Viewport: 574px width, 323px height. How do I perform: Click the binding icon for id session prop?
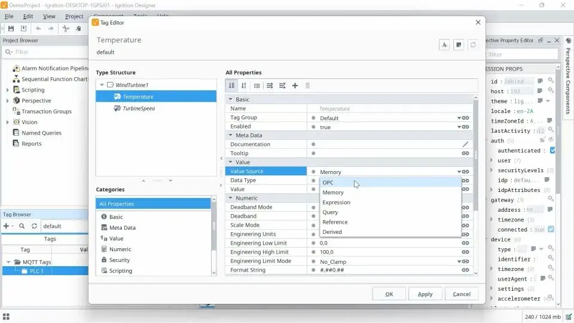coord(550,81)
